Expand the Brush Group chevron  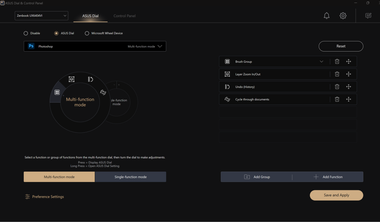[x=322, y=62]
